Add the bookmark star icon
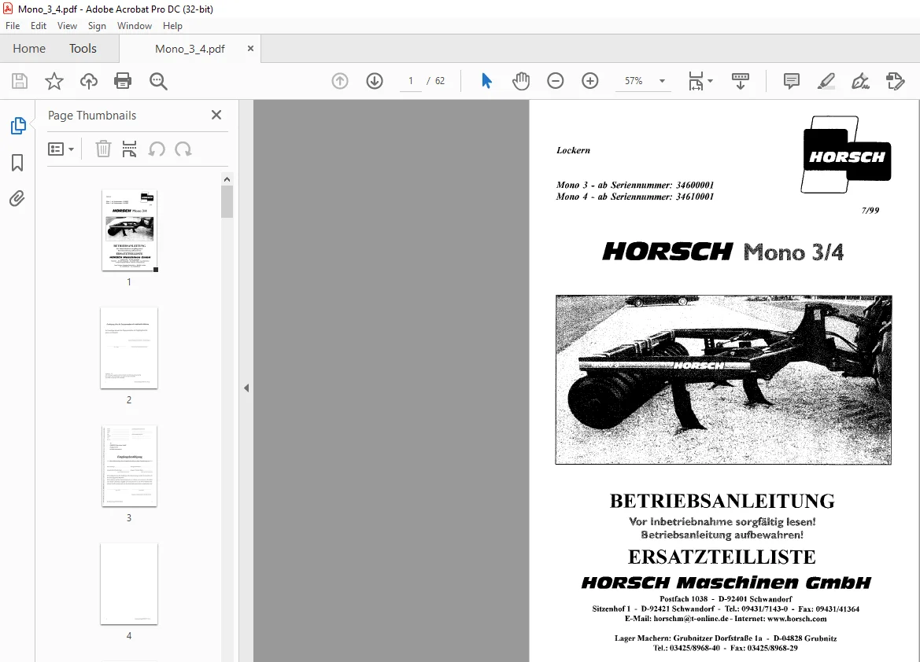Viewport: 920px width, 662px height. [x=54, y=81]
